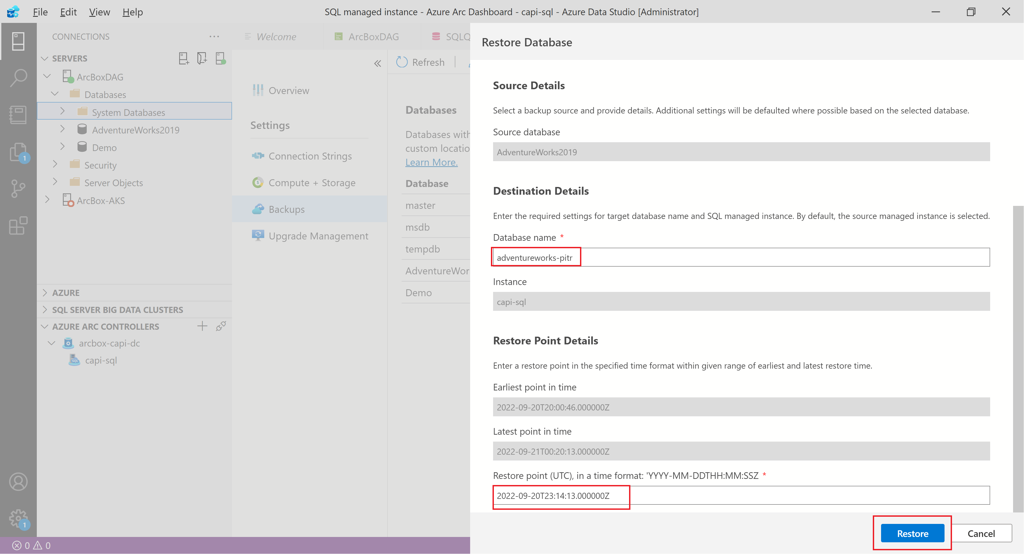Collapse the arcbox-capi-dc controller node

tap(51, 343)
